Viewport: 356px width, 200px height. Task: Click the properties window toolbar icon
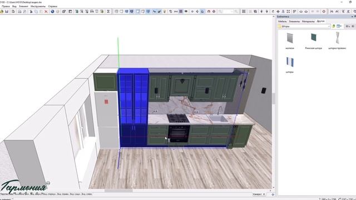coord(64,11)
